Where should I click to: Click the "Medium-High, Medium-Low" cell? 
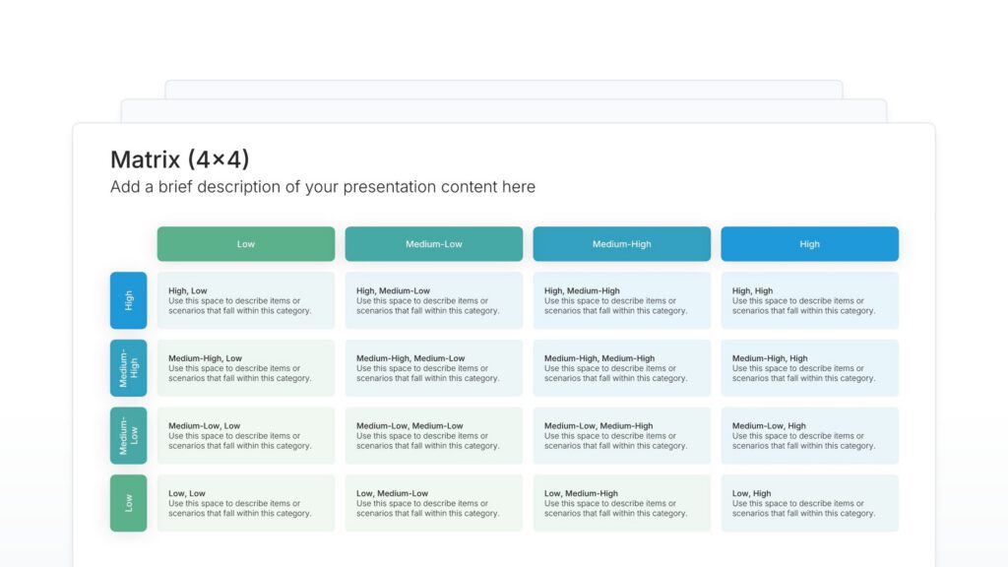click(x=433, y=368)
